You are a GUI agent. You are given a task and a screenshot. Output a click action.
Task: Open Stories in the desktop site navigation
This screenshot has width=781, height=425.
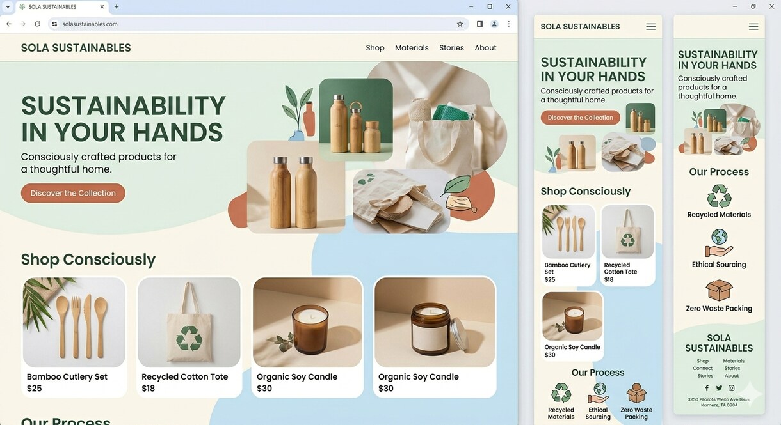(x=451, y=48)
